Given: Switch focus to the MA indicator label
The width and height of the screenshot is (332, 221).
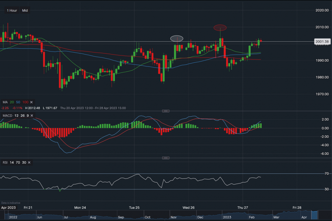Looking at the screenshot, I should [5, 102].
